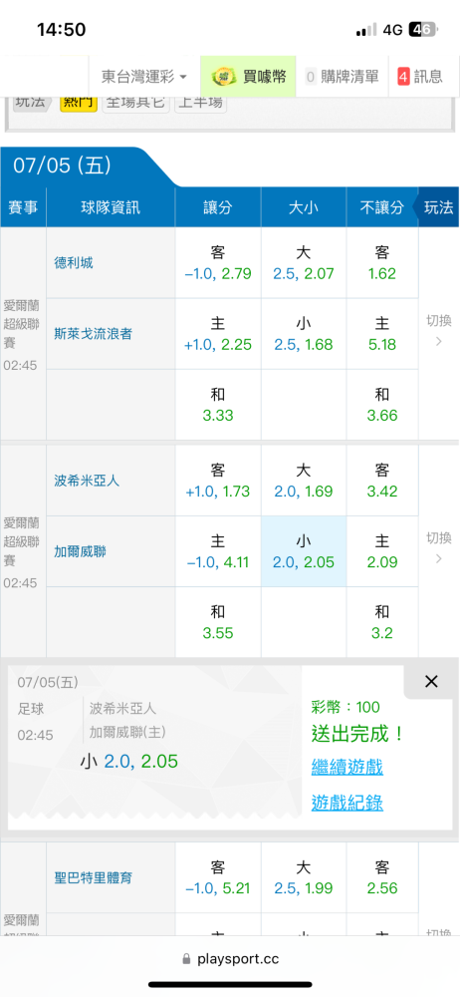The image size is (460, 997).
Task: Tap the 玩法 column header arrow
Action: pyautogui.click(x=437, y=207)
